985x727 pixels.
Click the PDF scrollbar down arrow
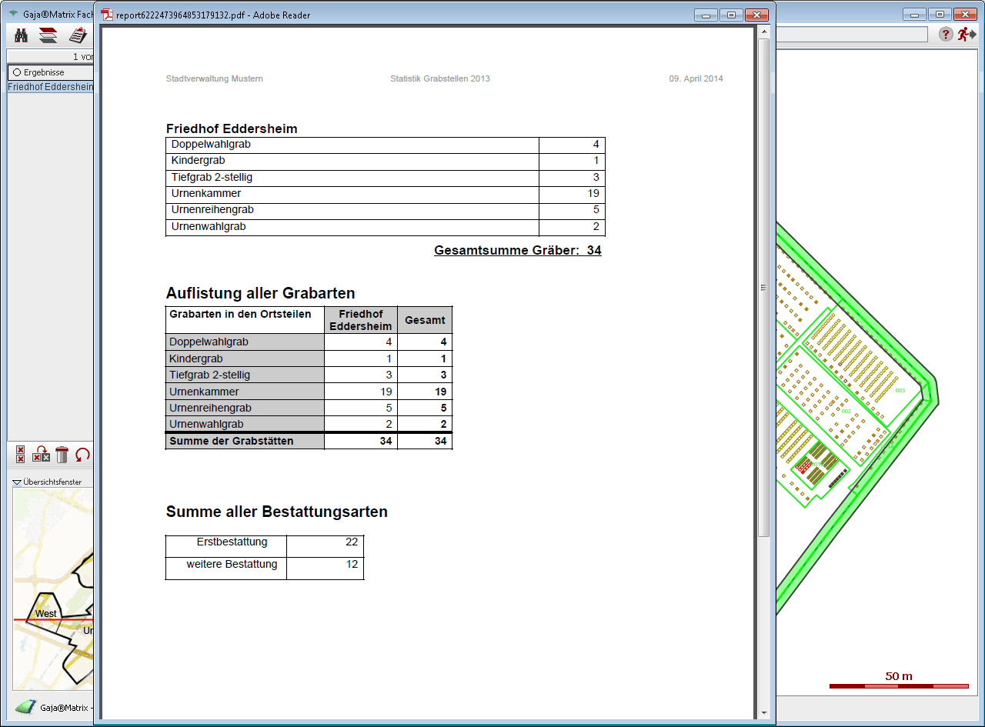(763, 713)
